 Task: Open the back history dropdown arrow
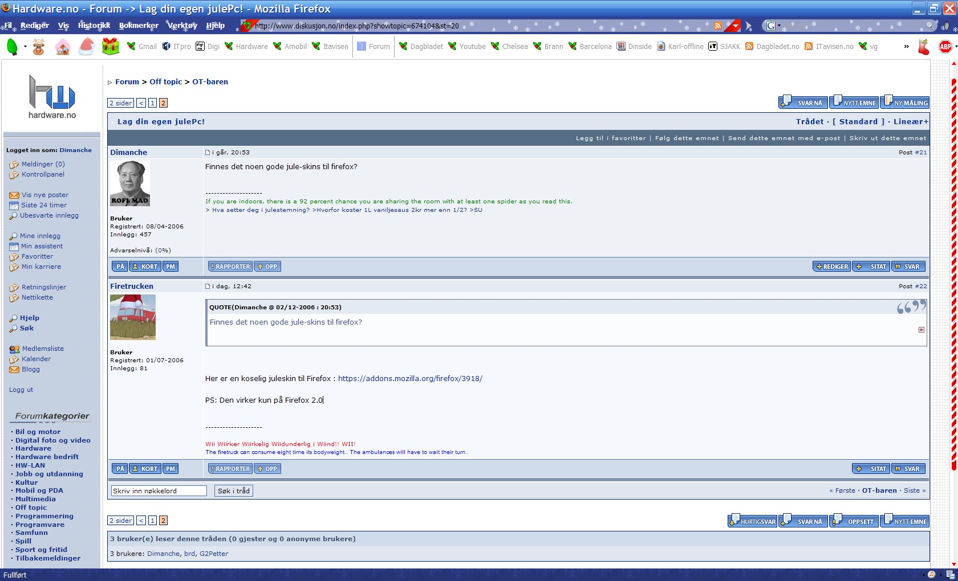[25, 47]
